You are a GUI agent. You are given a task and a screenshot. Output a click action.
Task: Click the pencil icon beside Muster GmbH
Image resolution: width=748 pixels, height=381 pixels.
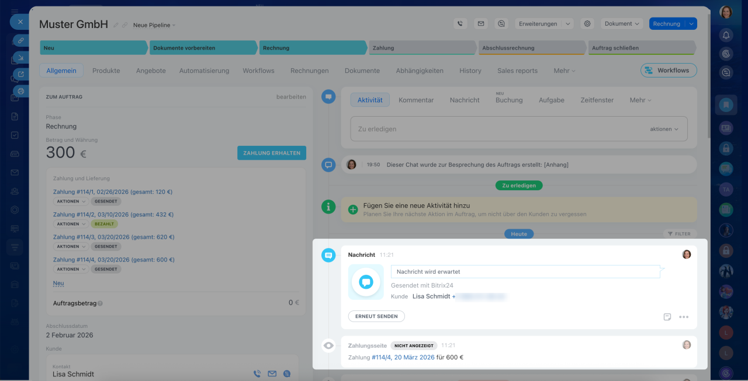point(116,25)
